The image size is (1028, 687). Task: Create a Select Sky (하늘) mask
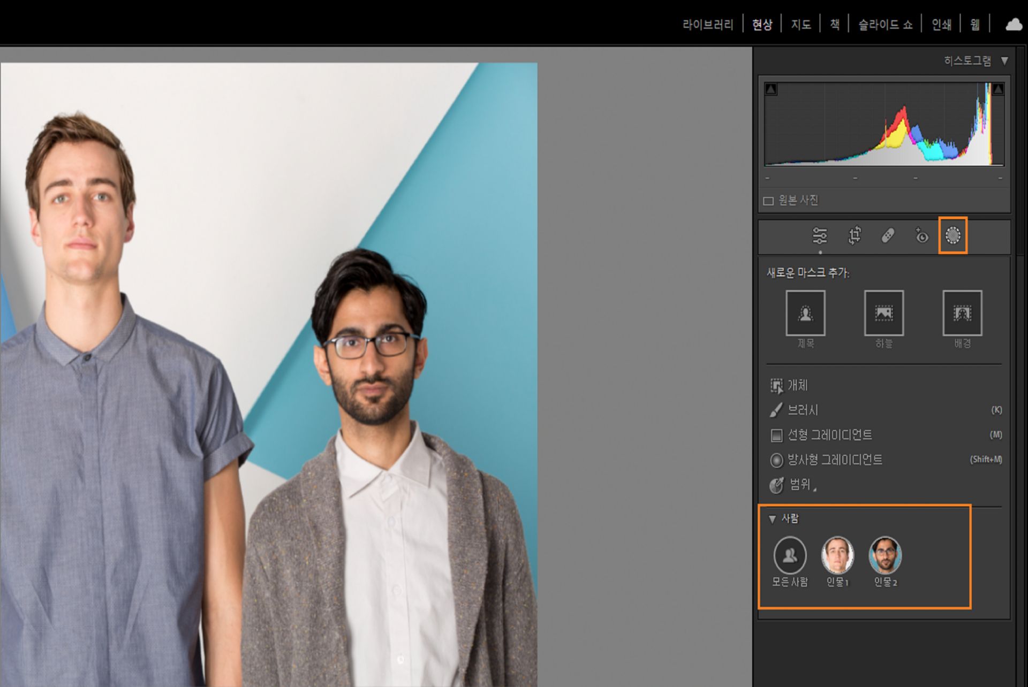tap(883, 314)
